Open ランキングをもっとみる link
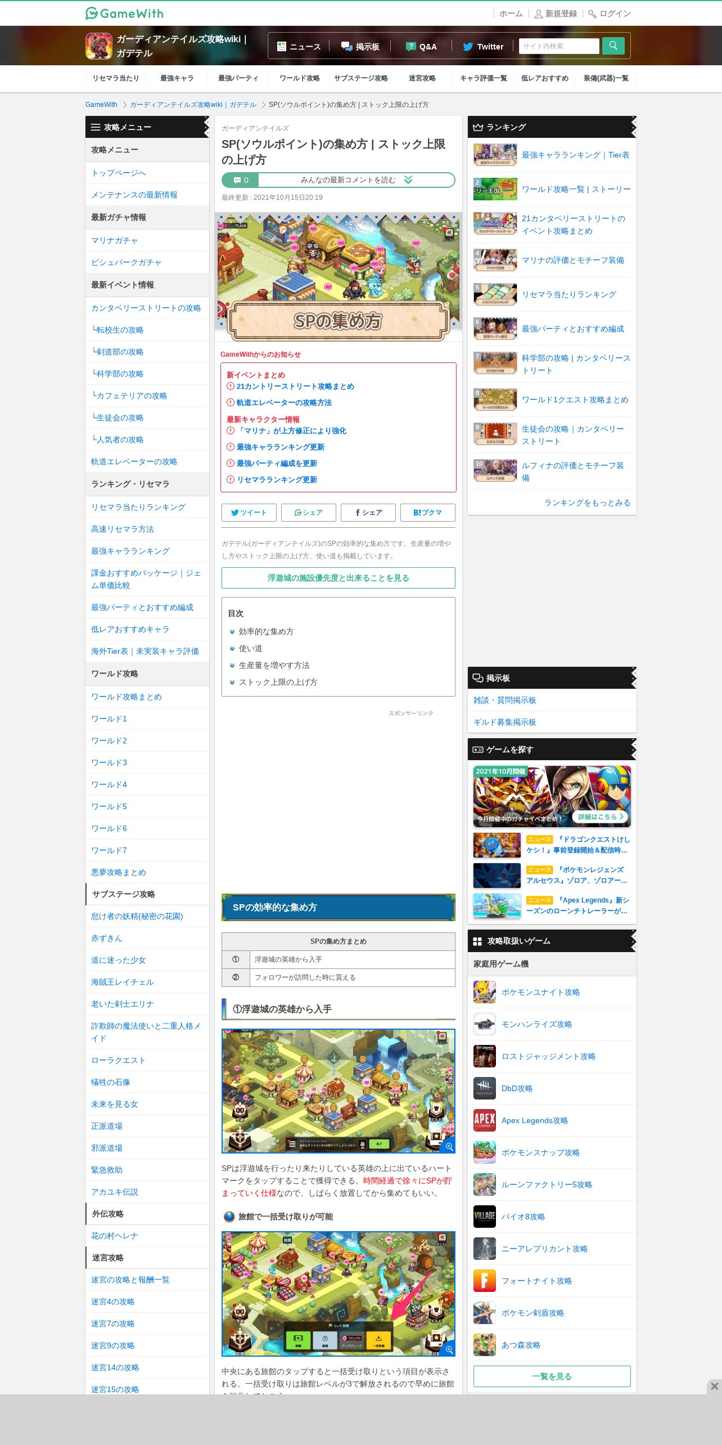The width and height of the screenshot is (722, 1445). (x=587, y=502)
